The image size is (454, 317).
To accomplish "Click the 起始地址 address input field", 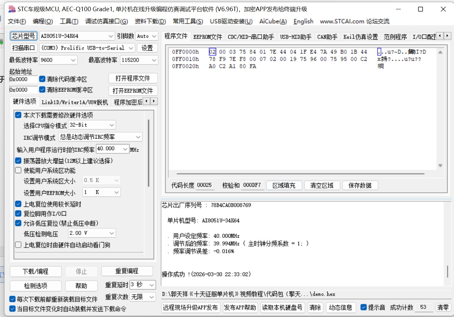I will click(x=22, y=79).
